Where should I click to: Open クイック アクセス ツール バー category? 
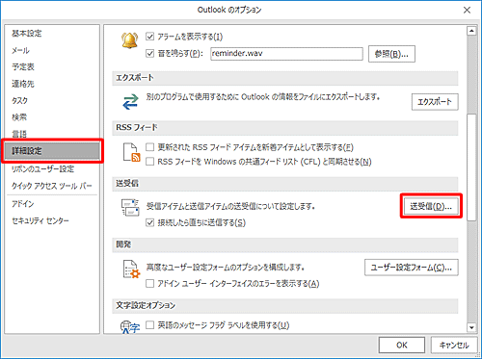[x=52, y=186]
